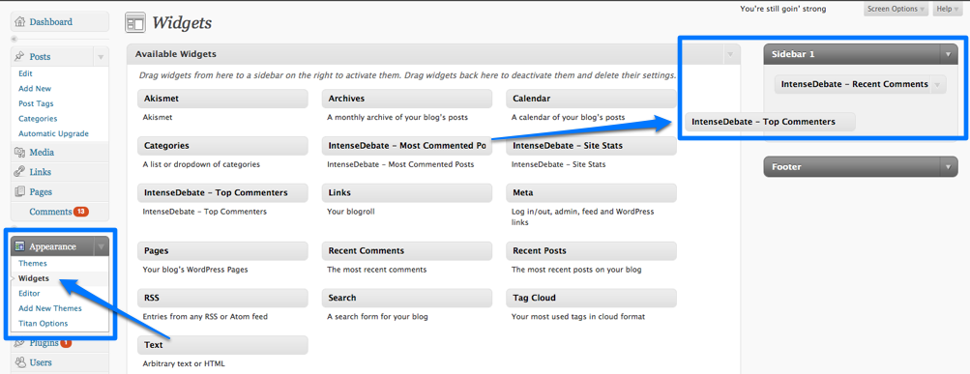Select IntenseDebate Top Commenters in Available Widgets
This screenshot has width=970, height=374.
[x=222, y=193]
